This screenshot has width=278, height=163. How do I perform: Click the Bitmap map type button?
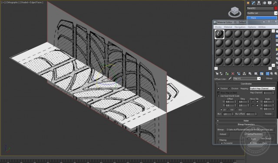(x=269, y=78)
